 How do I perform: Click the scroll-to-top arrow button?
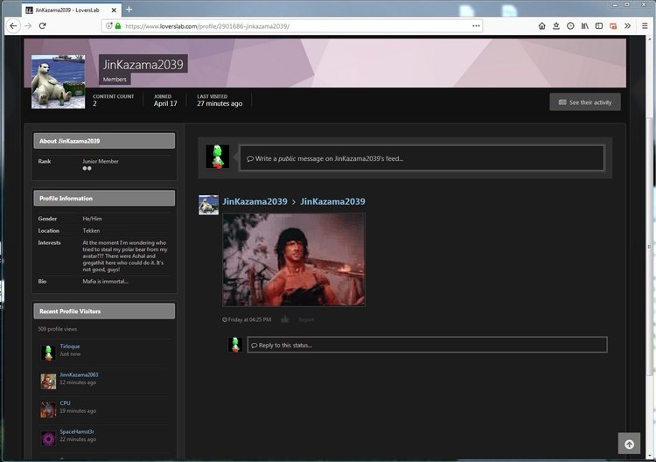(629, 444)
